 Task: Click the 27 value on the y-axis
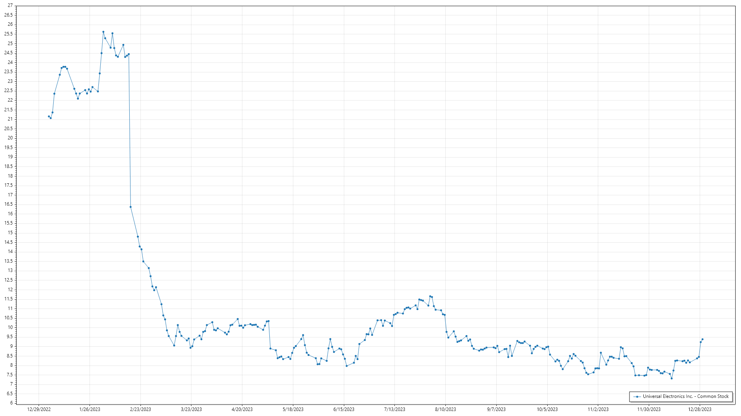(x=10, y=5)
